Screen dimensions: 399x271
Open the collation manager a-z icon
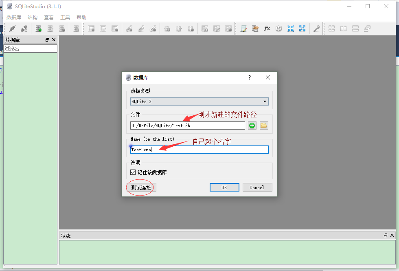(x=278, y=29)
